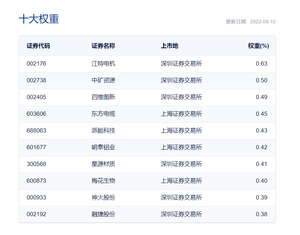Click the 证券代码 column header
Viewport: 300px width, 235px height.
[x=38, y=46]
